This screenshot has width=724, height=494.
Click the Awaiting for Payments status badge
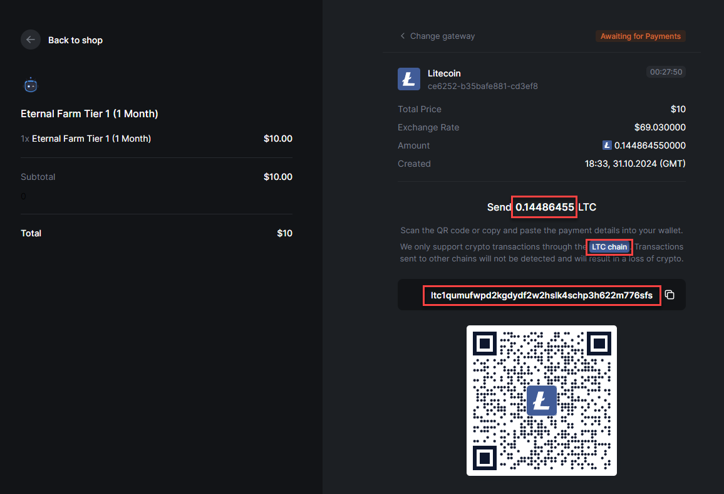point(641,36)
